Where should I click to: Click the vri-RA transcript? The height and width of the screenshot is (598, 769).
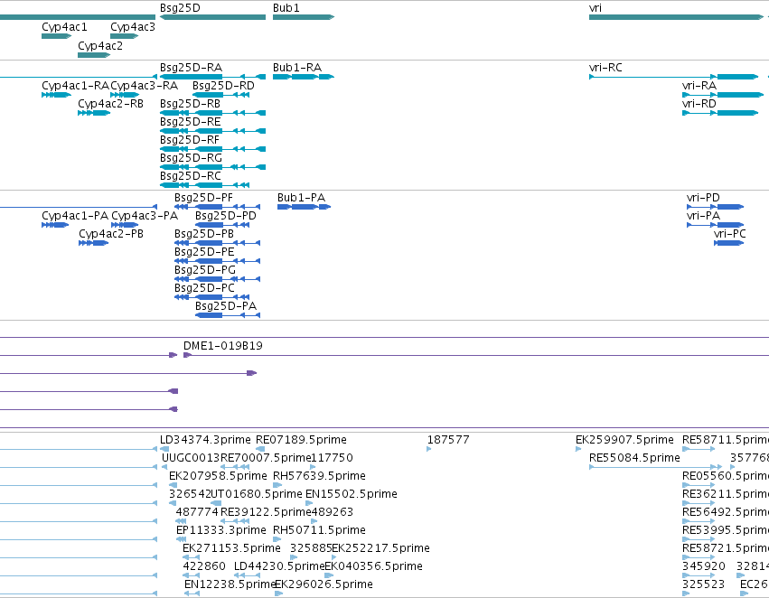pyautogui.click(x=723, y=95)
